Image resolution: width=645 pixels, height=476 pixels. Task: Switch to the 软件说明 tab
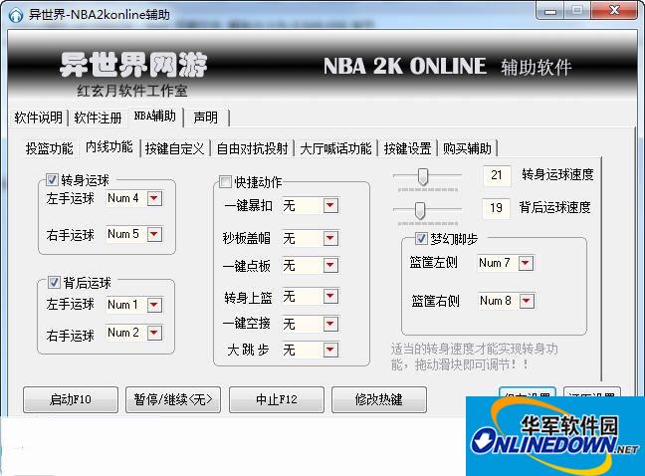[x=38, y=118]
